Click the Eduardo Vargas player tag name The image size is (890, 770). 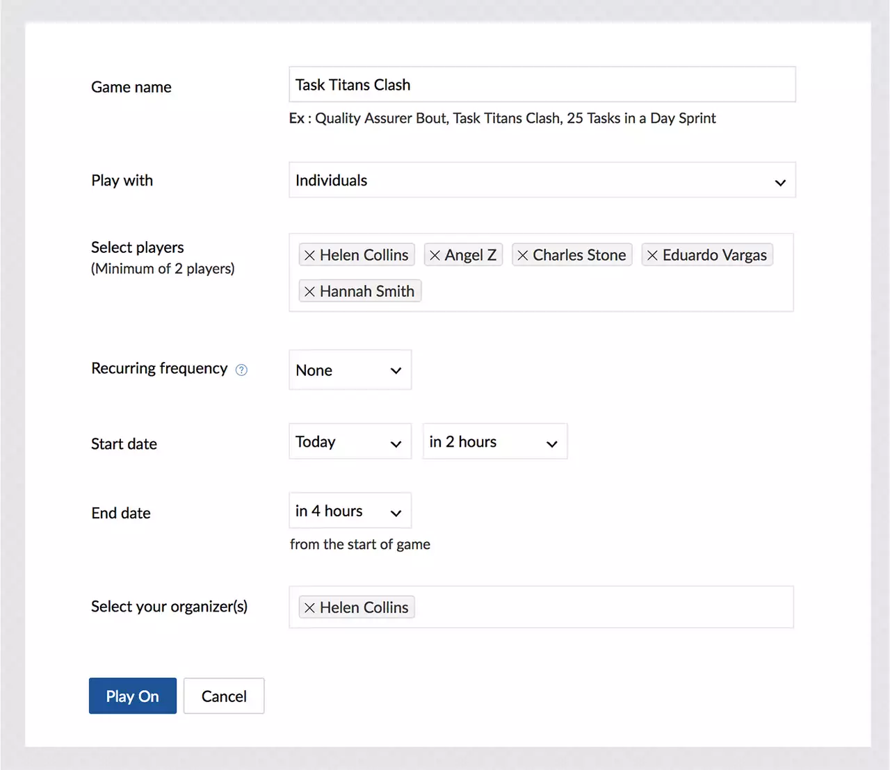(x=714, y=256)
